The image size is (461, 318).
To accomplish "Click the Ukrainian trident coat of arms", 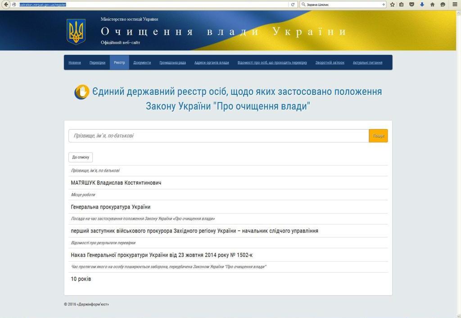I will 76,31.
